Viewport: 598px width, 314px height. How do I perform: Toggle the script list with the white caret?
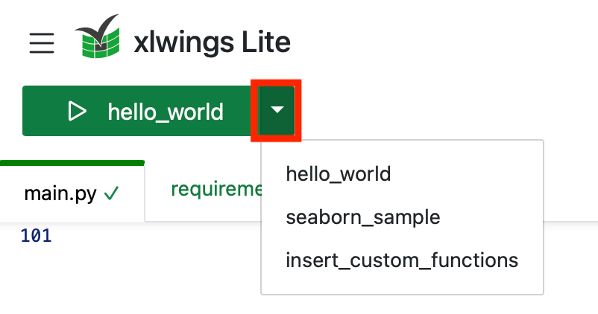tap(277, 111)
